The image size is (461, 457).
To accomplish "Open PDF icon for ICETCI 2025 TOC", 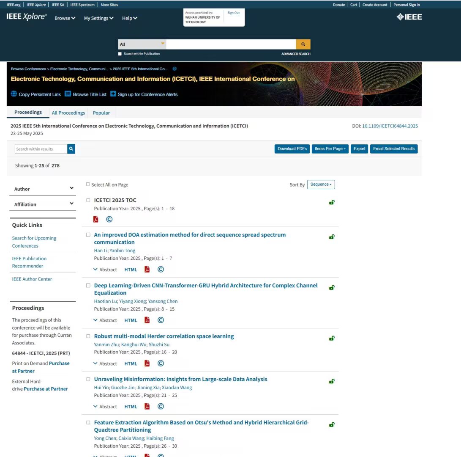I will coord(96,219).
